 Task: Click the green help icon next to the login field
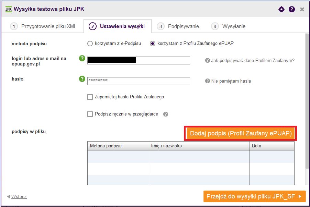pyautogui.click(x=82, y=58)
